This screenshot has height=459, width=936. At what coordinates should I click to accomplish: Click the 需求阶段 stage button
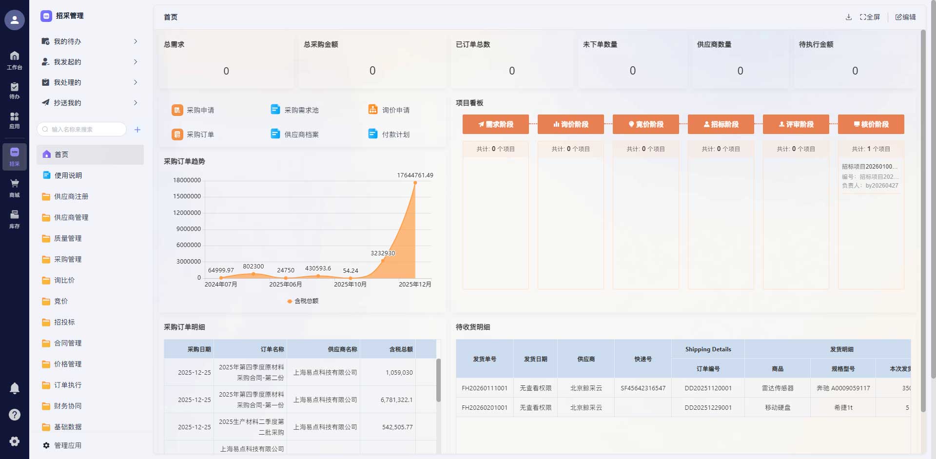pos(495,124)
